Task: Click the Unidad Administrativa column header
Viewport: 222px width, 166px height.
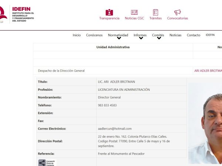Action: point(113,47)
